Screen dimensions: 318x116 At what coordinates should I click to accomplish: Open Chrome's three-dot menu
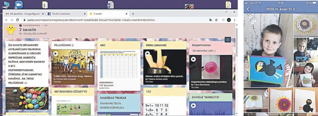234,20
